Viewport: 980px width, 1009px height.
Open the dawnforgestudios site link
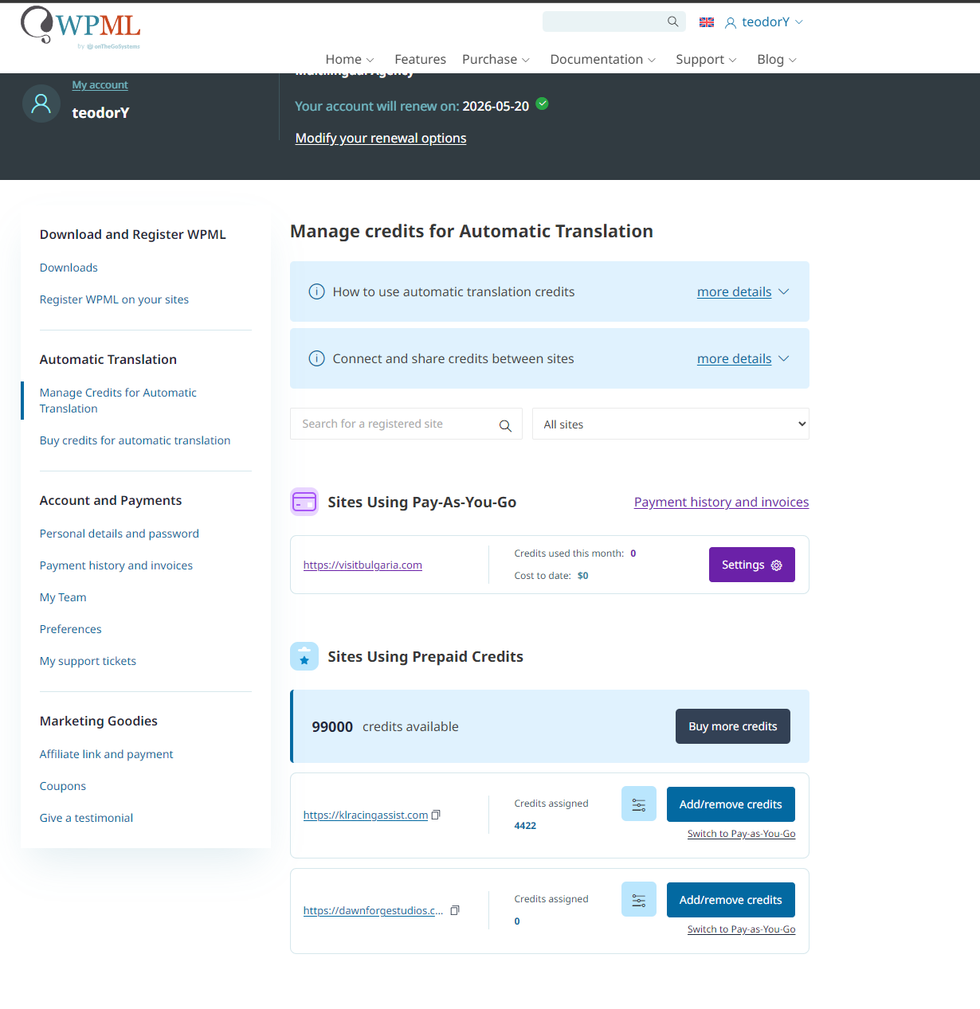click(373, 910)
